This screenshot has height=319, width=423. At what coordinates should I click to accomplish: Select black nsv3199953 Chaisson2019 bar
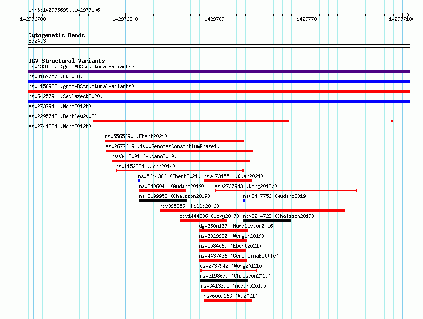click(x=163, y=201)
